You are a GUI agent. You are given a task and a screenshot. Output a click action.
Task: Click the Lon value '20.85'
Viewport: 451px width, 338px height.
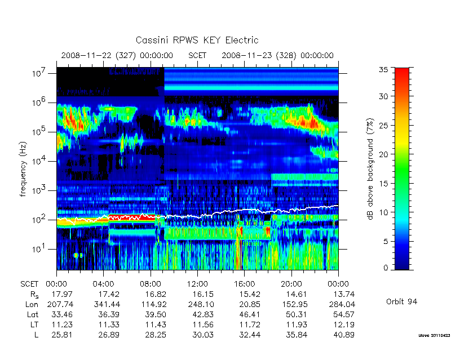tap(250, 304)
